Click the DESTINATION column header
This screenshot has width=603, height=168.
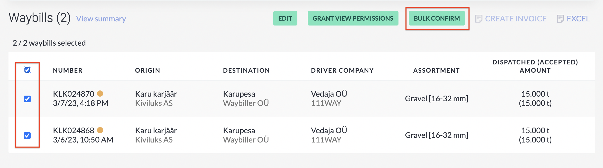[246, 70]
